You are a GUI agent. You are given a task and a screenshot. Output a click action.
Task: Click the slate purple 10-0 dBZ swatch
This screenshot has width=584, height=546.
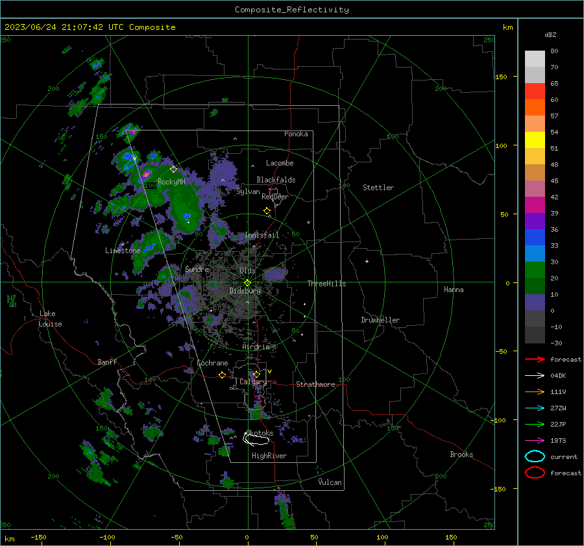[535, 303]
